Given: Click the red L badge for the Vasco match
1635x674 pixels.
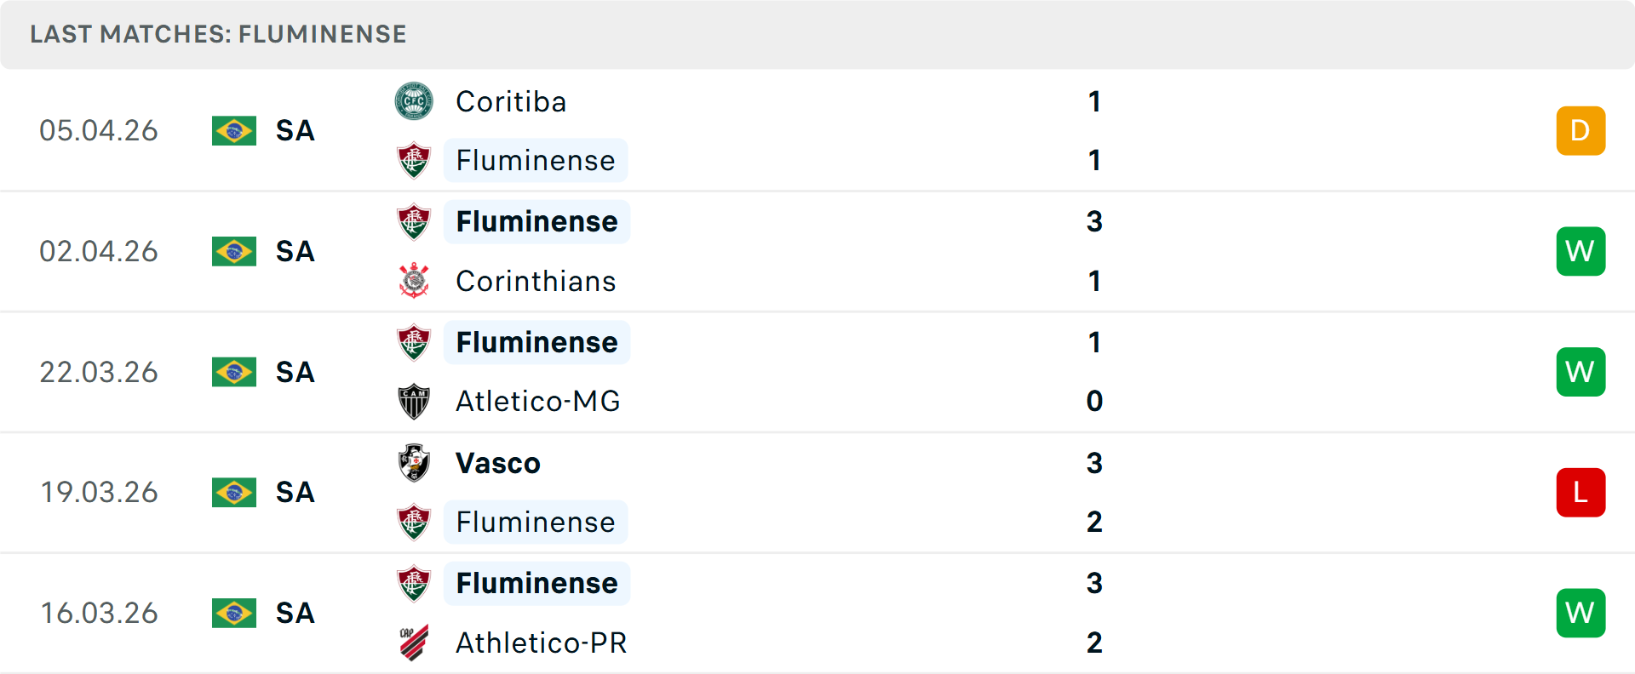Looking at the screenshot, I should pos(1580,492).
